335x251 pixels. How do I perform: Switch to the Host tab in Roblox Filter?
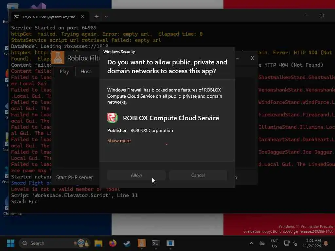coord(86,72)
